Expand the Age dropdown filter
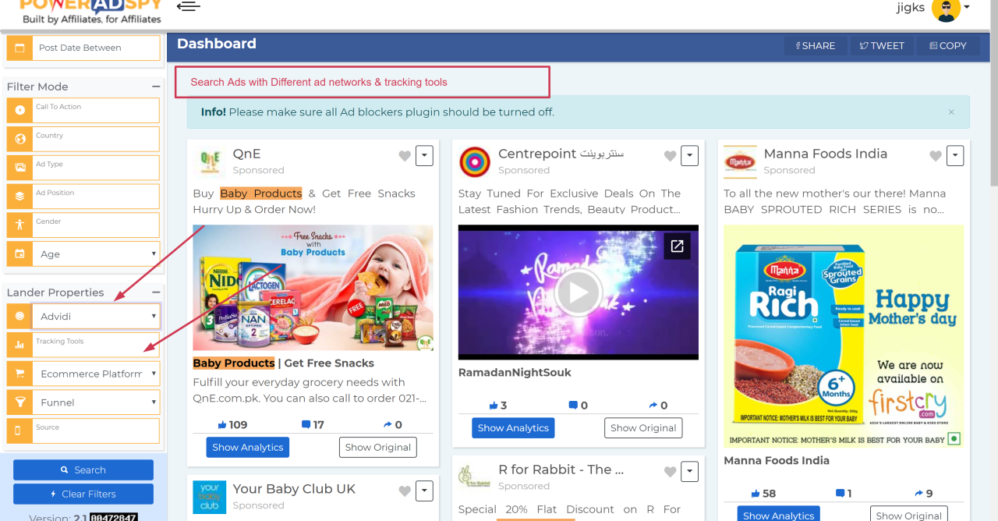 tap(95, 254)
